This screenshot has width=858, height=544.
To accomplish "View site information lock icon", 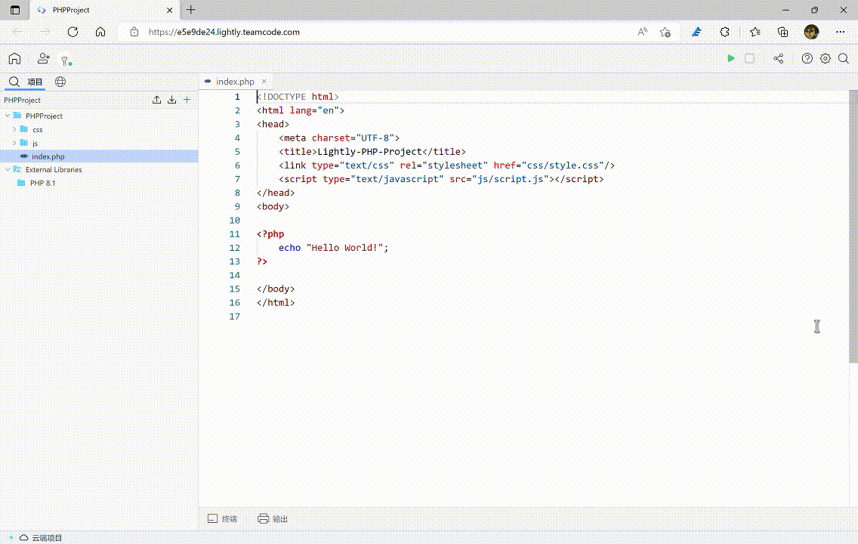I will [134, 32].
